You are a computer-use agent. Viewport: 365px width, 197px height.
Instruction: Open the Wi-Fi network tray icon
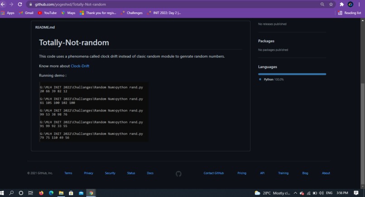[x=309, y=193]
